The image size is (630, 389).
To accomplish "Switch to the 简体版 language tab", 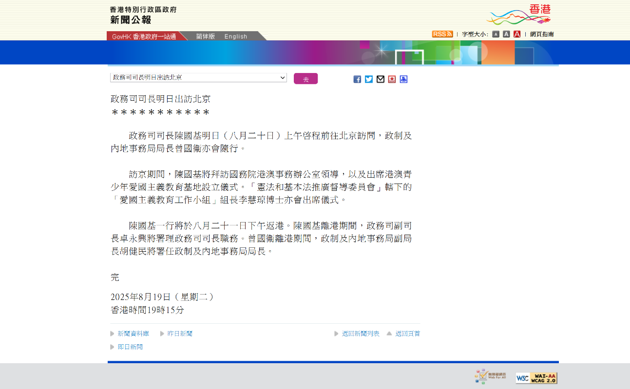I will coord(205,37).
